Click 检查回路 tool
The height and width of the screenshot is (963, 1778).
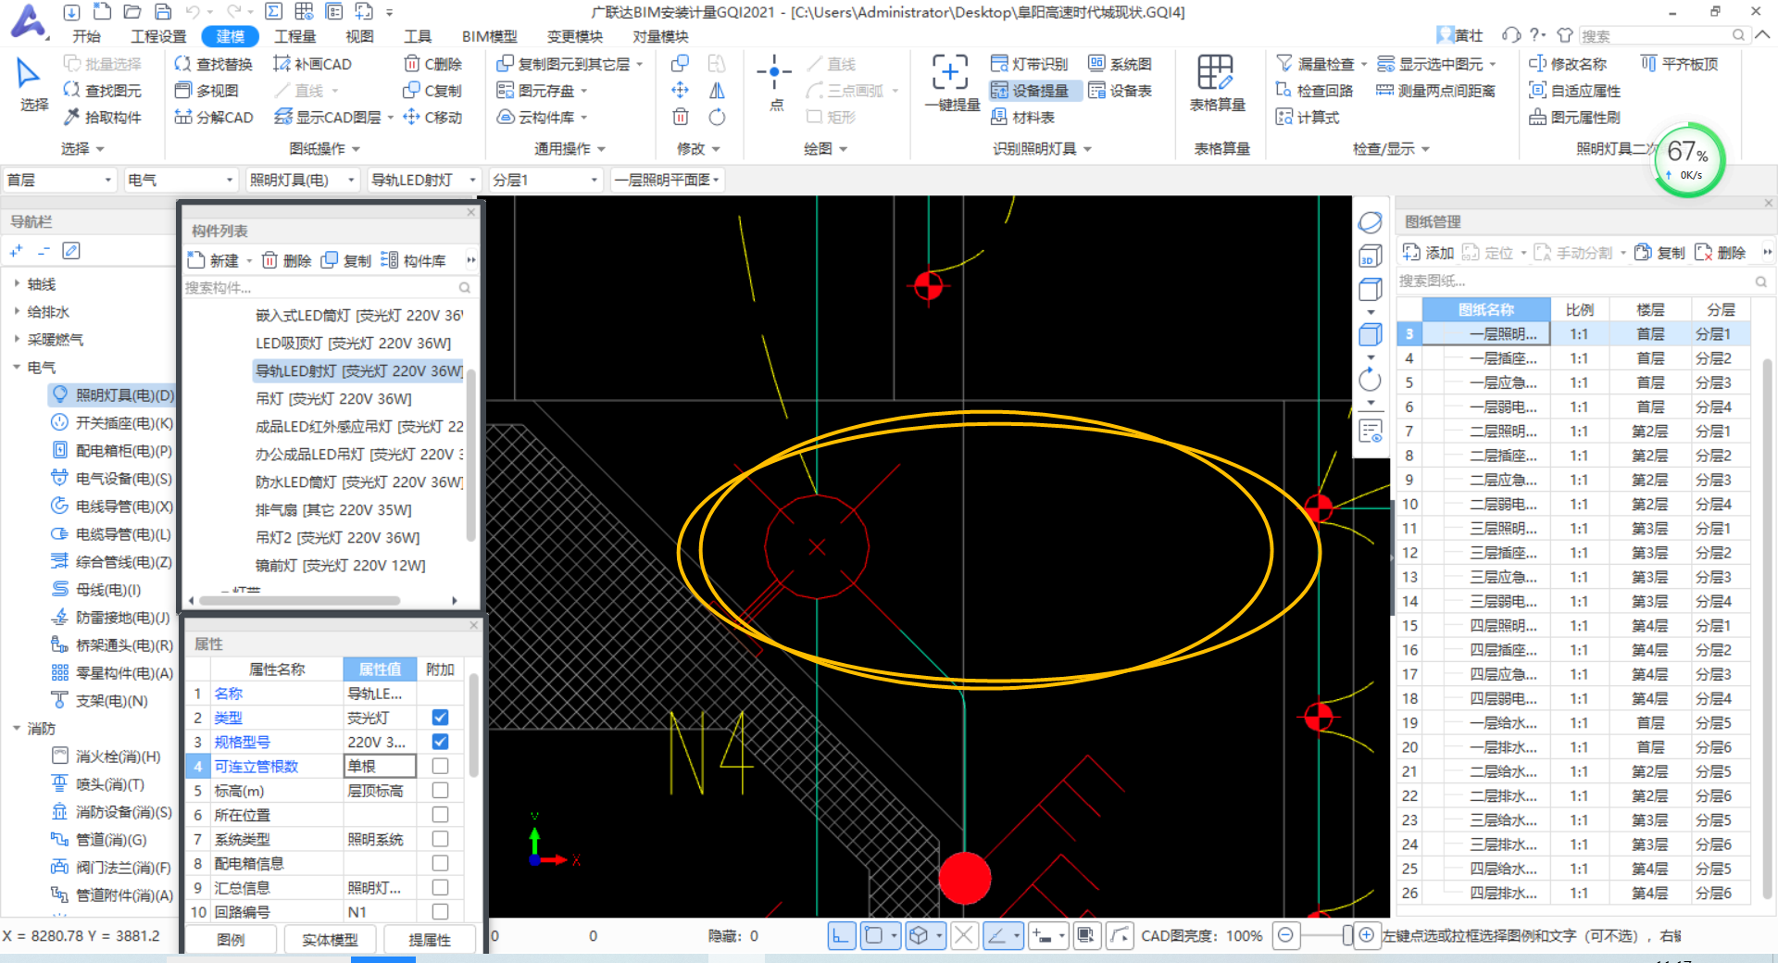[x=1314, y=91]
